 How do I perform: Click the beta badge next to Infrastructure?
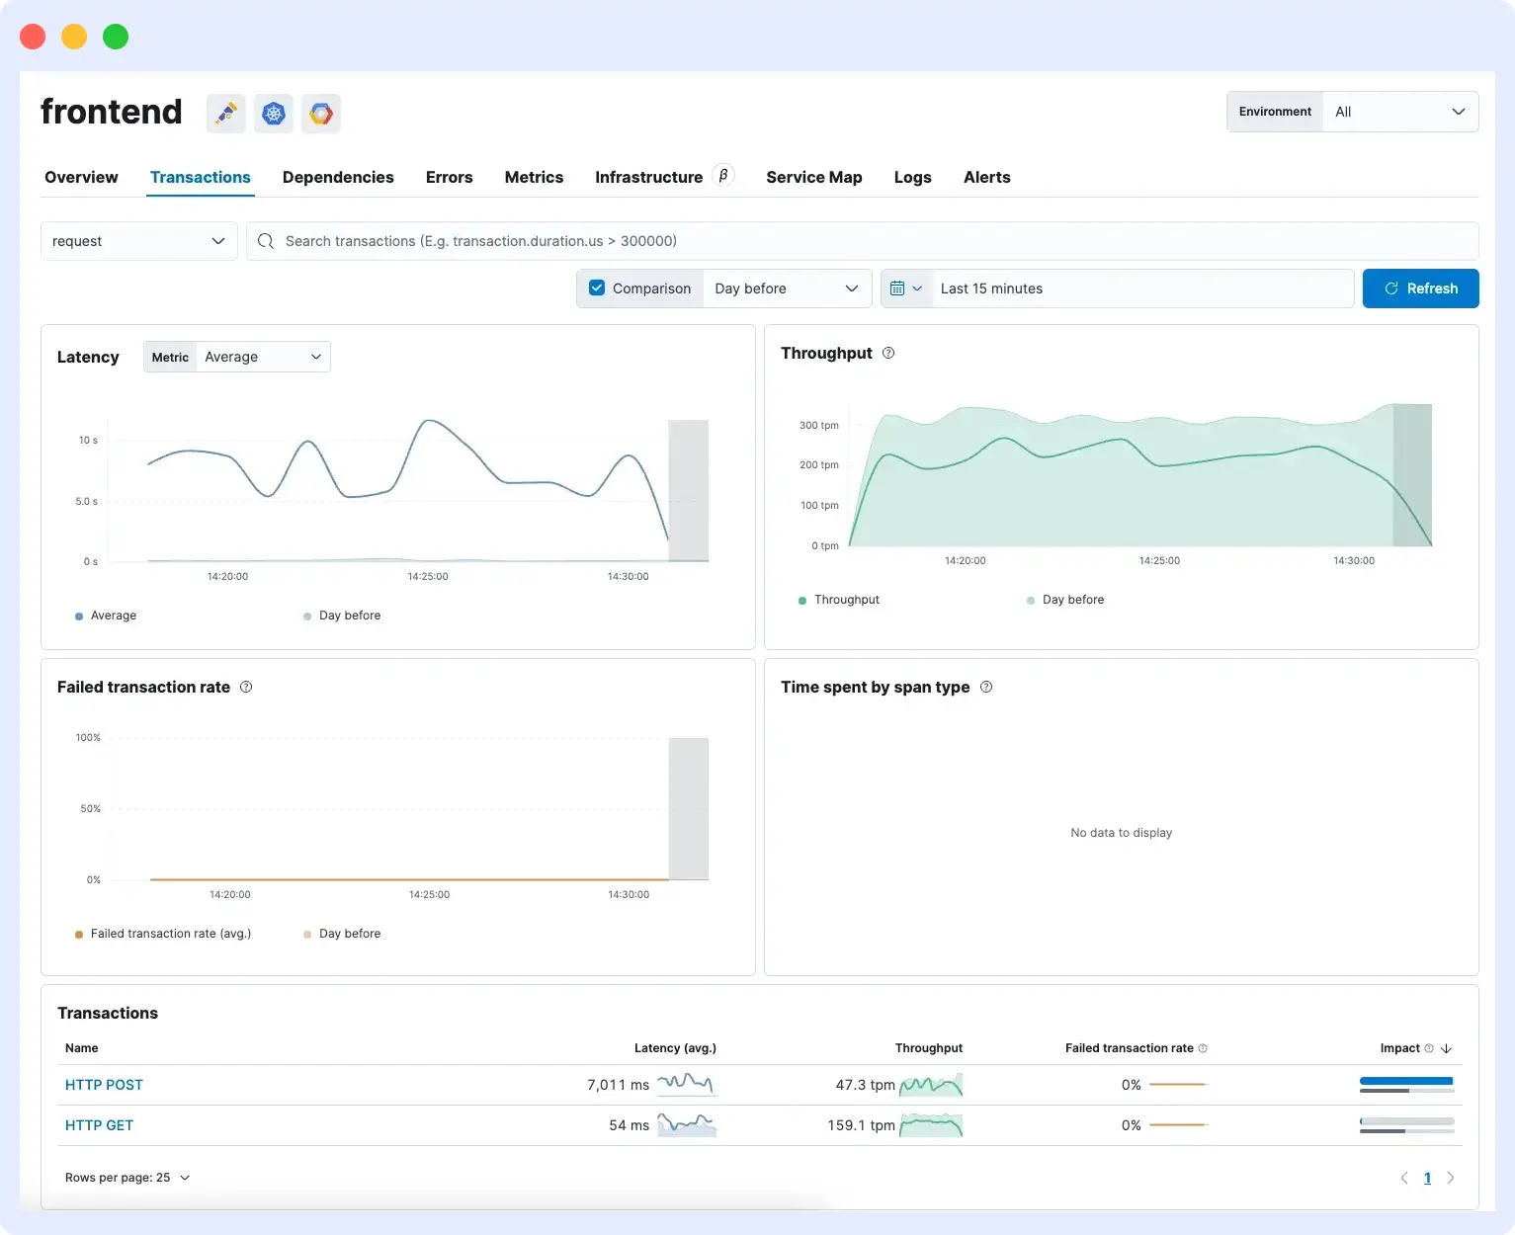pos(723,176)
